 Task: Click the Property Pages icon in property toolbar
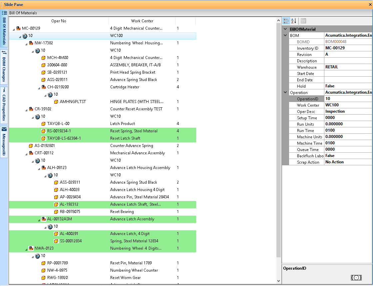(x=303, y=21)
